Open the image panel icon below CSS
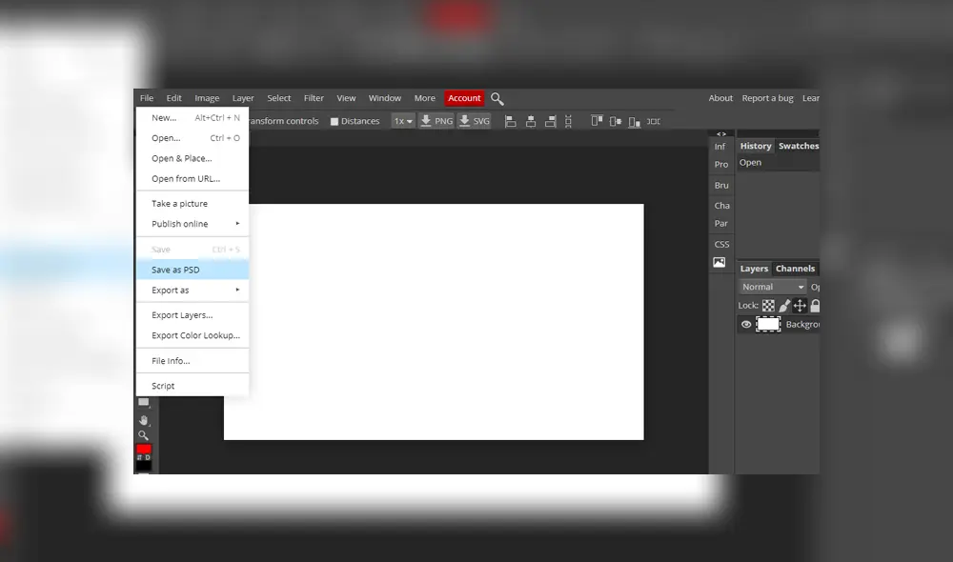This screenshot has width=953, height=562. (720, 263)
